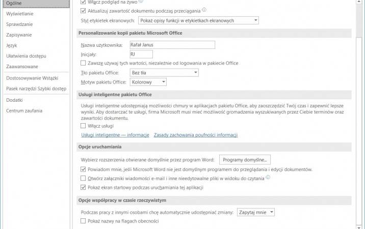Expand 'Tło pakietu Office' dropdown
The width and height of the screenshot is (365, 229).
click(x=164, y=73)
